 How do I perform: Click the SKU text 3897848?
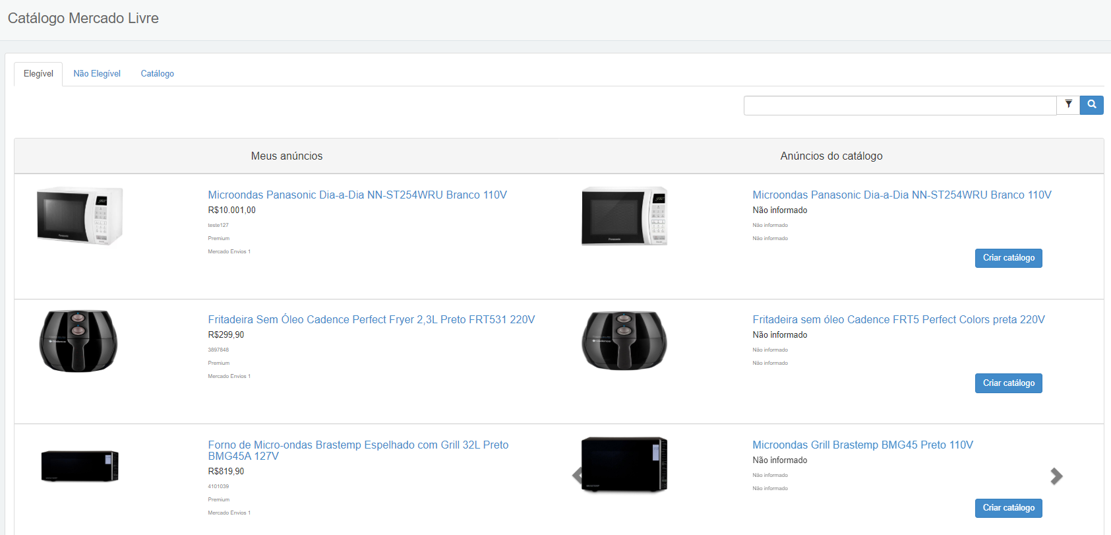coord(218,350)
